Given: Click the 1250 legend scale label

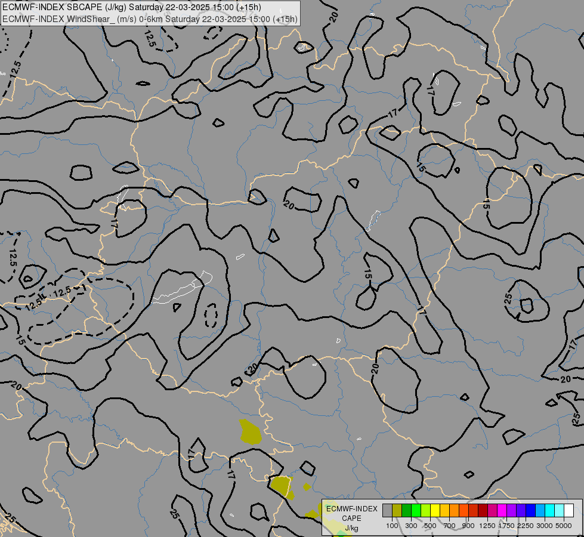Looking at the screenshot, I should point(487,526).
